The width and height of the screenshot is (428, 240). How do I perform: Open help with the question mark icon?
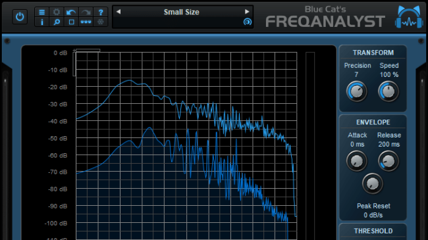pyautogui.click(x=101, y=12)
